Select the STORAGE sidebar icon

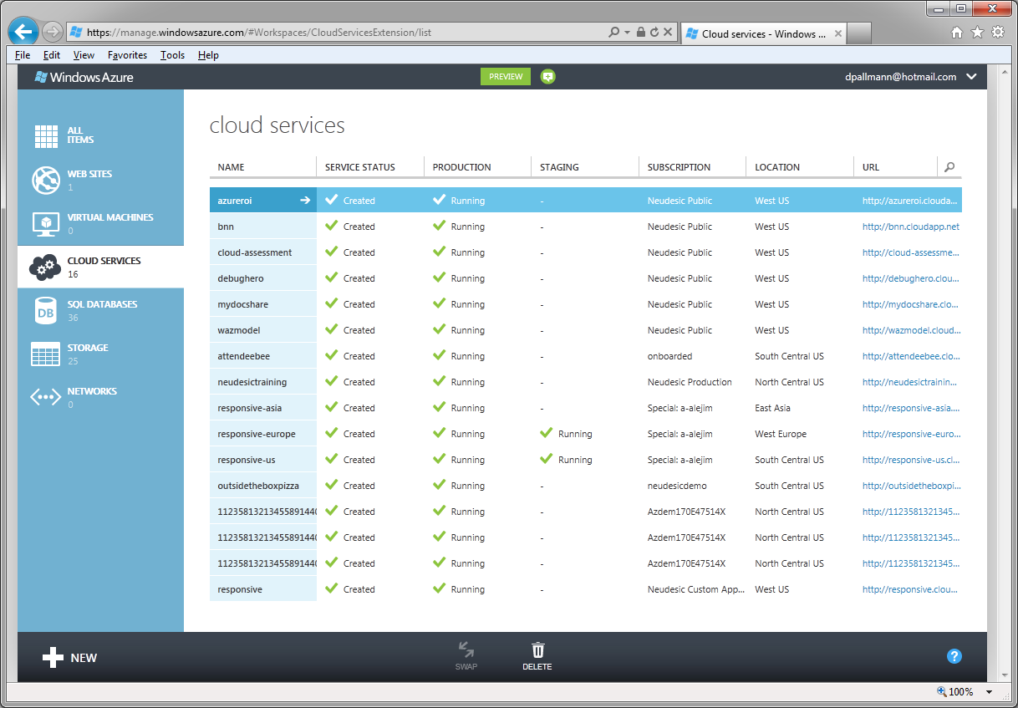(45, 352)
